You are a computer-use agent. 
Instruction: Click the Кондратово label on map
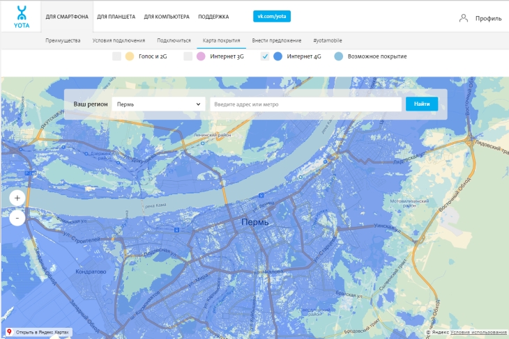click(91, 271)
